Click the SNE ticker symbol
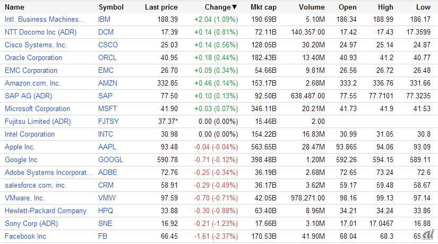 click(105, 224)
